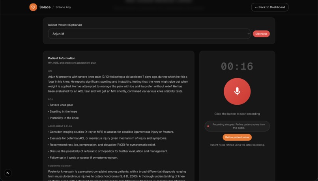Image resolution: width=318 pixels, height=181 pixels.
Task: Click the 'SCIENTIFIC CONTEXT' section header
Action: click(x=60, y=166)
